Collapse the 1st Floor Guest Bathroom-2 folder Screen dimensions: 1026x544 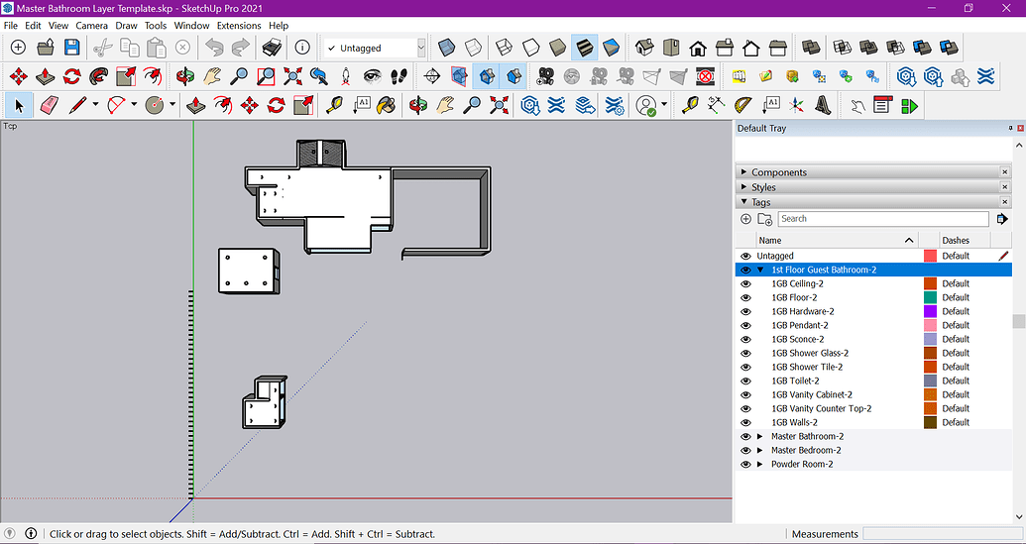[x=760, y=270]
